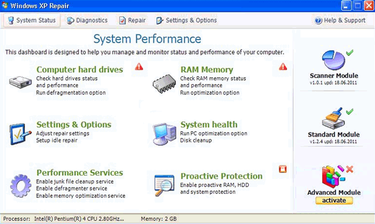Open the Performance Services heading link
The height and width of the screenshot is (224, 375).
point(79,173)
